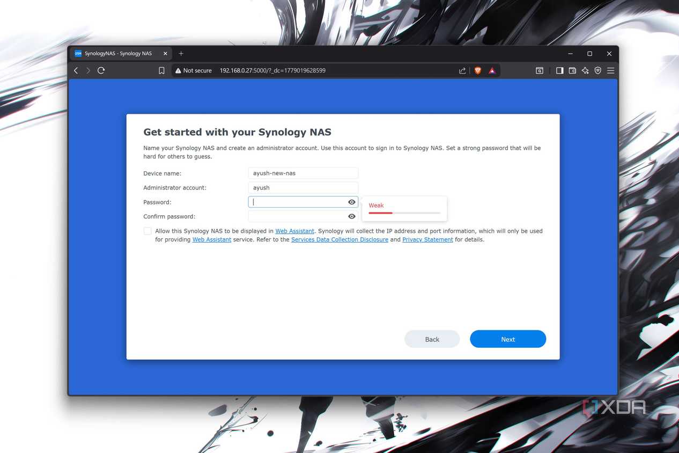Open the share icon in address bar
The width and height of the screenshot is (679, 453).
(x=462, y=70)
